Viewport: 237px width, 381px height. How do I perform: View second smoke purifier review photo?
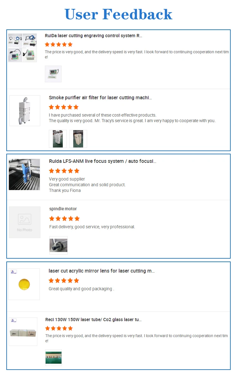click(x=78, y=139)
